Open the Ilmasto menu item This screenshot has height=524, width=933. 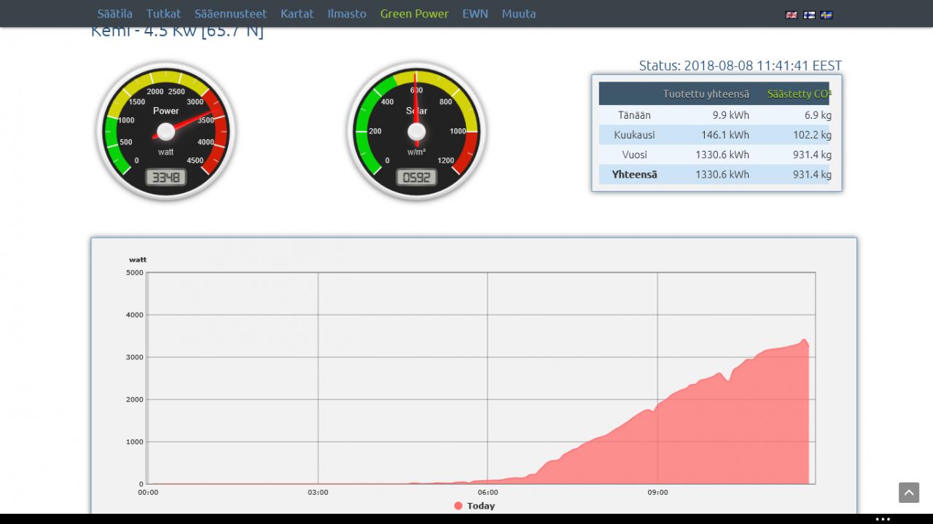pos(347,14)
